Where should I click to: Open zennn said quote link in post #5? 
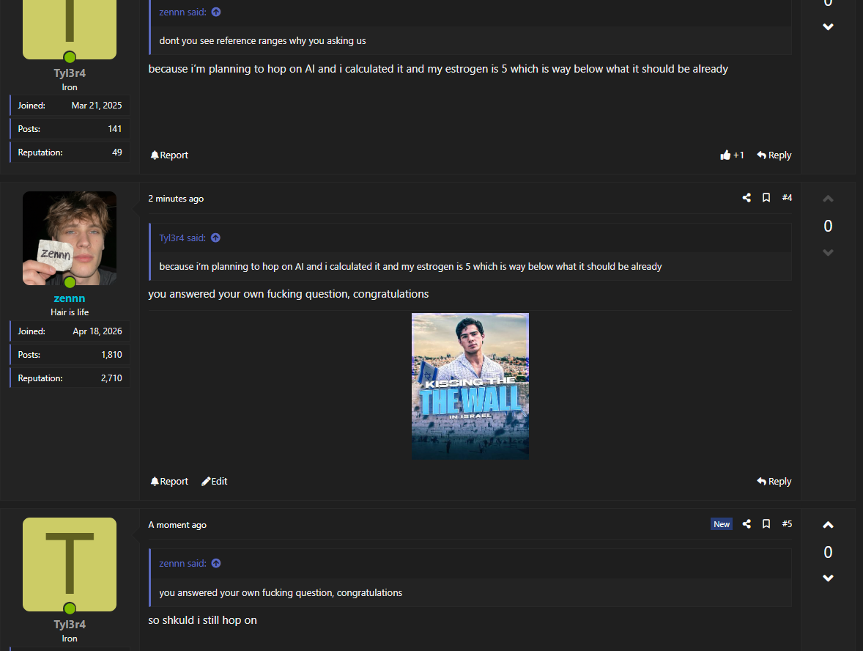click(x=182, y=564)
